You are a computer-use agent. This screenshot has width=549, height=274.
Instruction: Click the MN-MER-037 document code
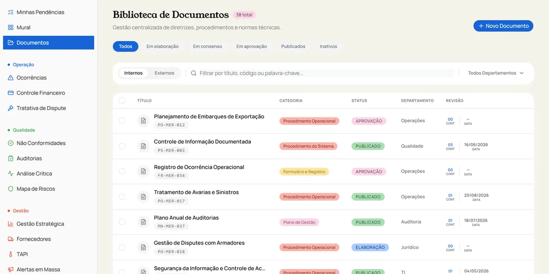click(171, 226)
